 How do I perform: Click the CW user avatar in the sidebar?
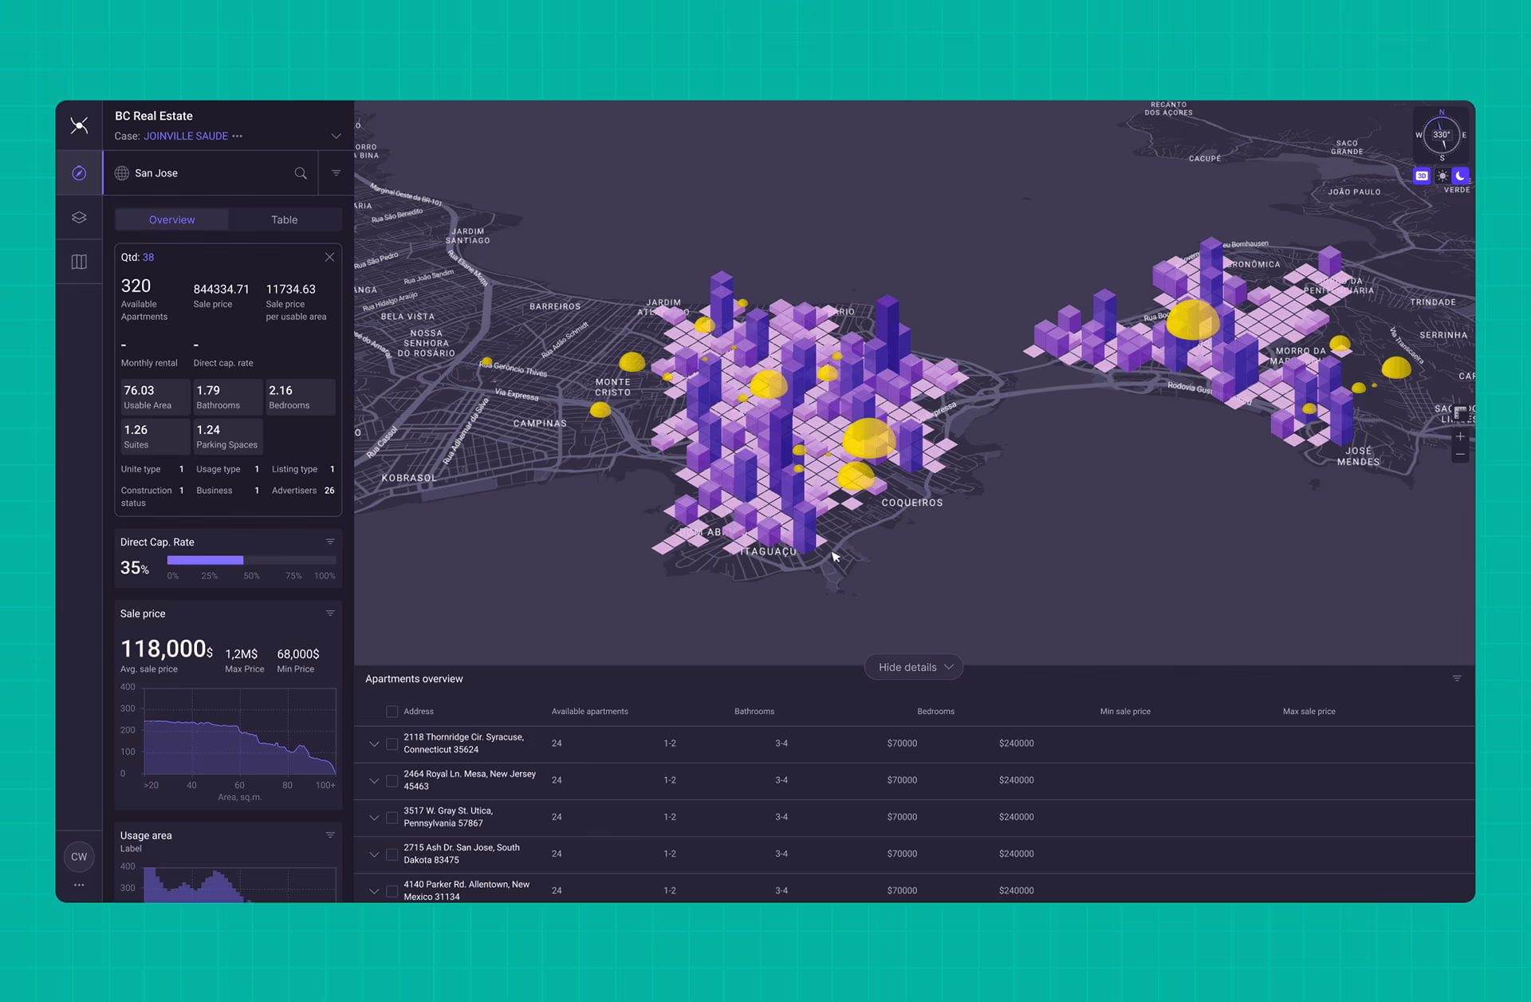78,857
